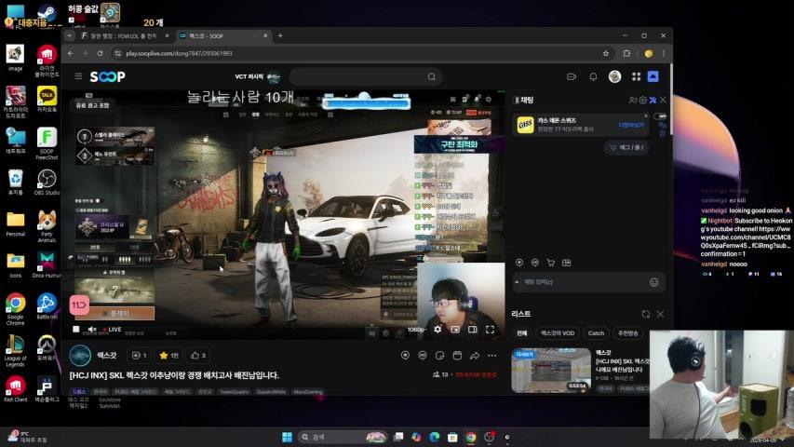Enable picture-in-picture mode
The image size is (794, 447).
coord(455,330)
